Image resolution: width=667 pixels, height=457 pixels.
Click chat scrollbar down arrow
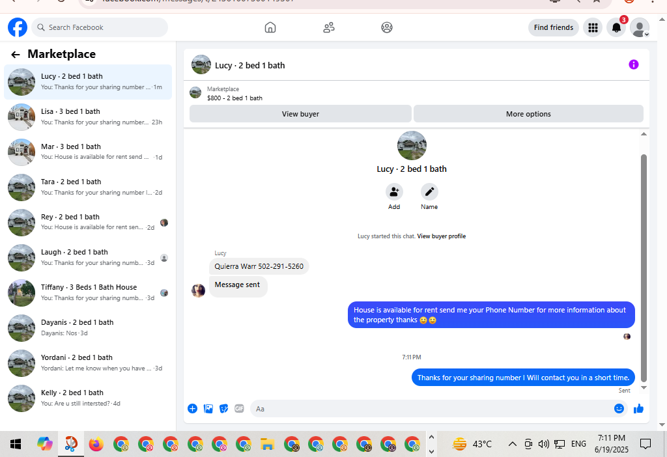pyautogui.click(x=644, y=387)
